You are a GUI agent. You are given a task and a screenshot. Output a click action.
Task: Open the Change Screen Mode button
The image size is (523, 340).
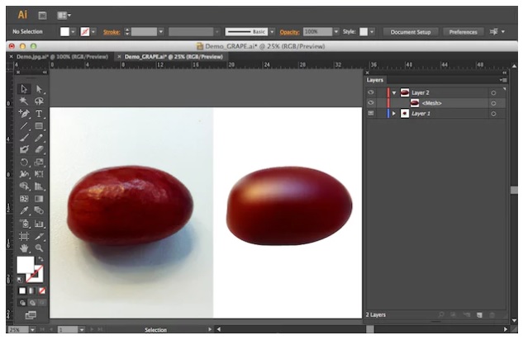click(x=31, y=315)
